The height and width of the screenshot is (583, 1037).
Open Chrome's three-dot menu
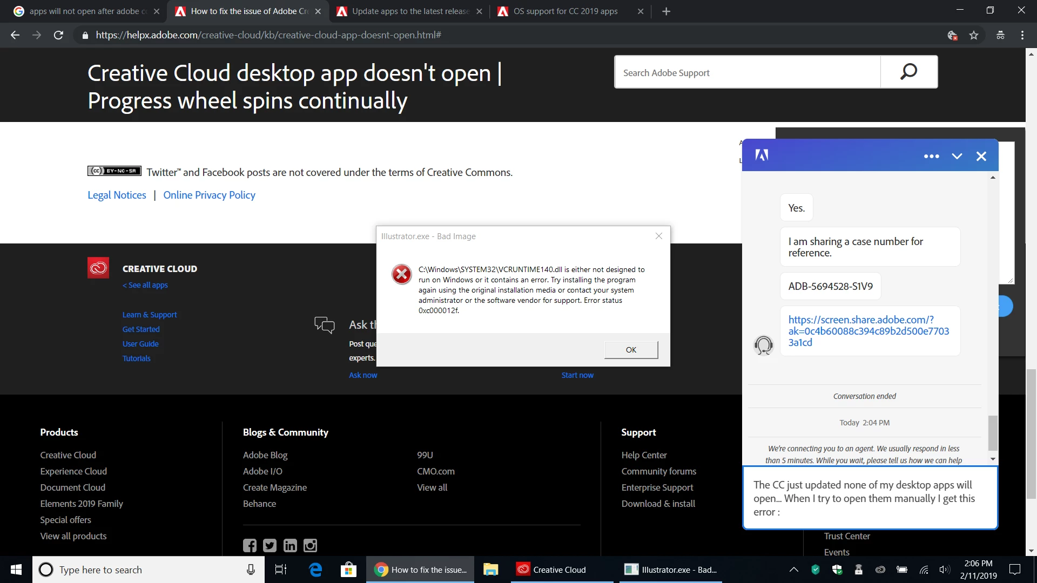(1022, 35)
